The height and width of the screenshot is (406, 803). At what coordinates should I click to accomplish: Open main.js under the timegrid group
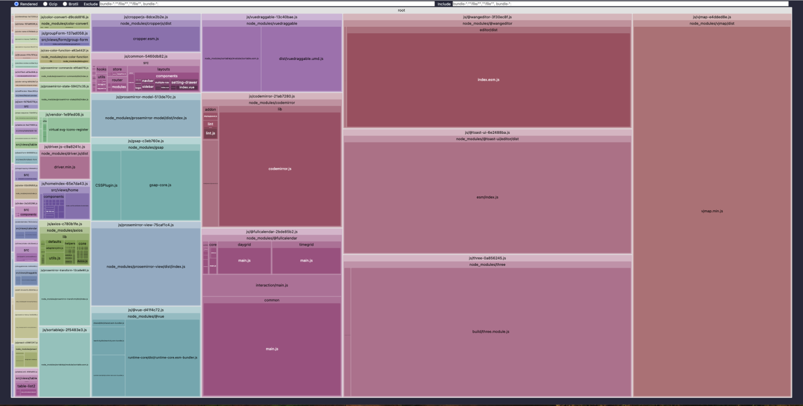pos(306,261)
